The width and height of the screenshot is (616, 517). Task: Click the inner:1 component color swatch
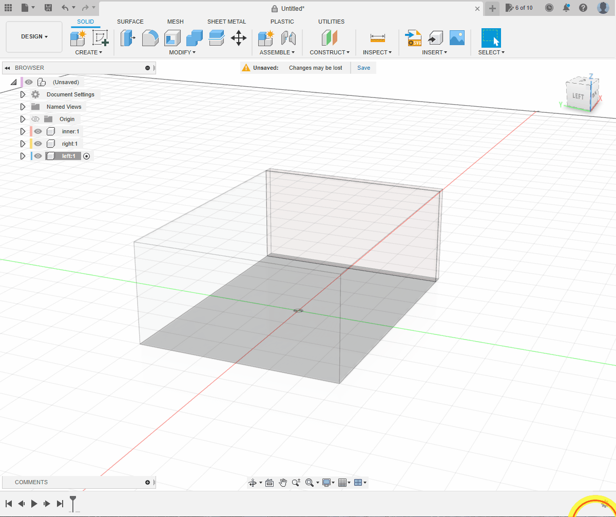pos(31,131)
